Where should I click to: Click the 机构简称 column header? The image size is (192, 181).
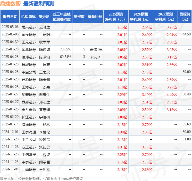point(28,17)
